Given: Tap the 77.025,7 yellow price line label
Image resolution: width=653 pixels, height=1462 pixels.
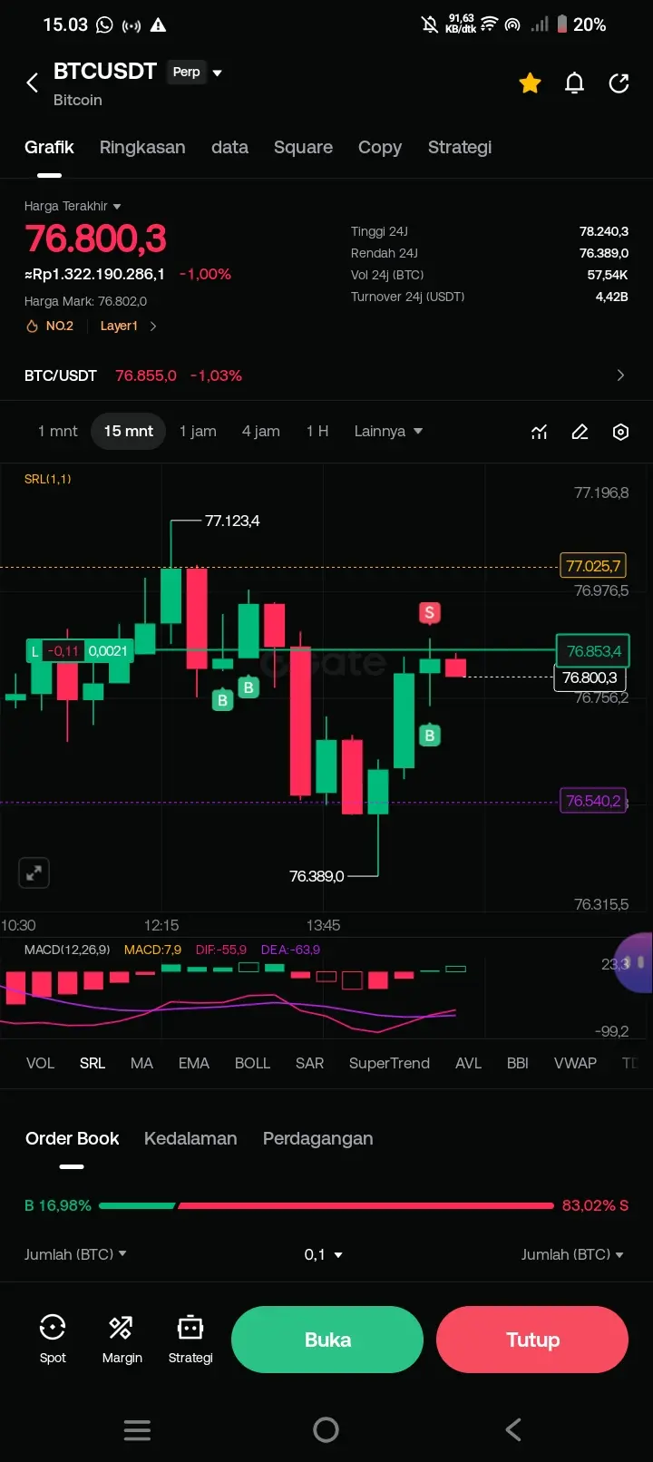Looking at the screenshot, I should point(593,566).
